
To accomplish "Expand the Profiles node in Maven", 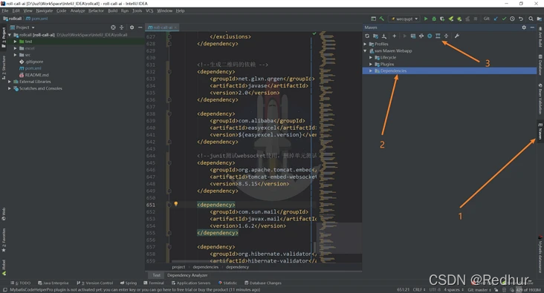I will coord(365,44).
